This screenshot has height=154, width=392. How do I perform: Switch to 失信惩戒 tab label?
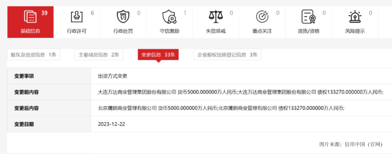pyautogui.click(x=216, y=32)
